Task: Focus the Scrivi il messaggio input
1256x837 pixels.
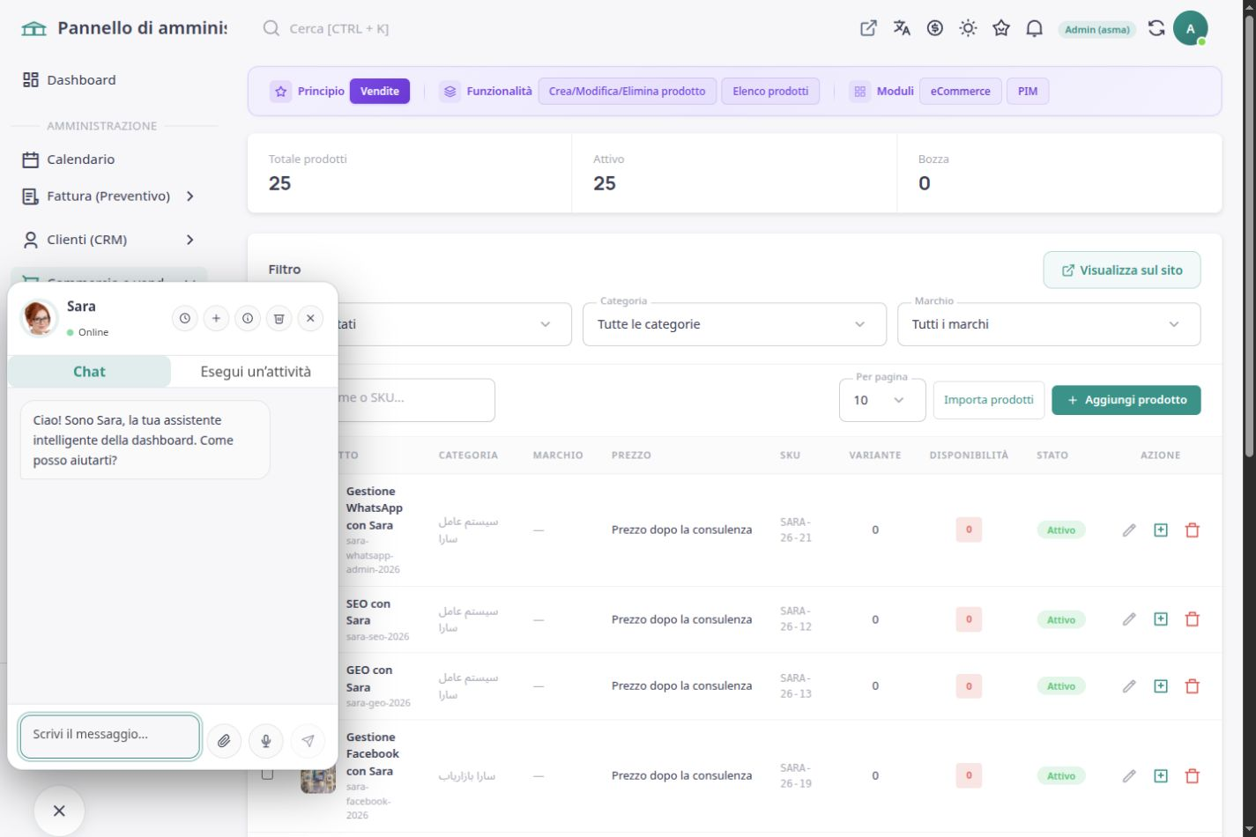Action: click(110, 737)
